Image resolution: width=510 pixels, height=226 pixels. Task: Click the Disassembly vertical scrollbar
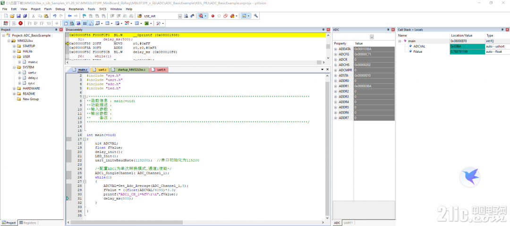[x=328, y=46]
